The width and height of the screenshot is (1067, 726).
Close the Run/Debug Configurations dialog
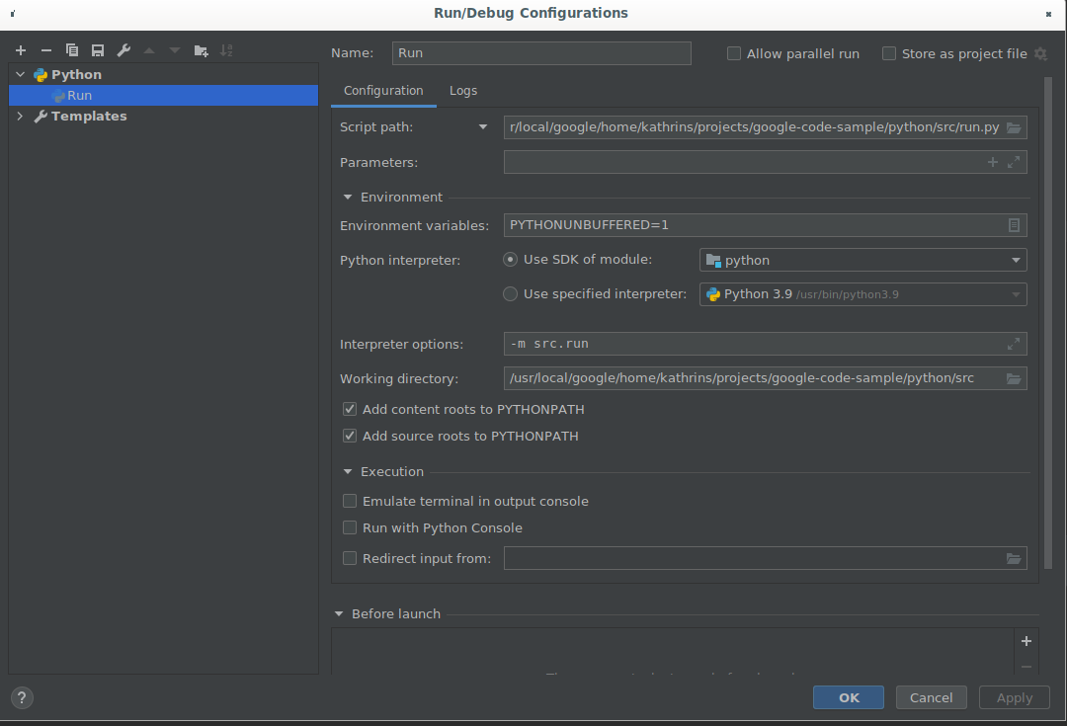coord(1048,14)
